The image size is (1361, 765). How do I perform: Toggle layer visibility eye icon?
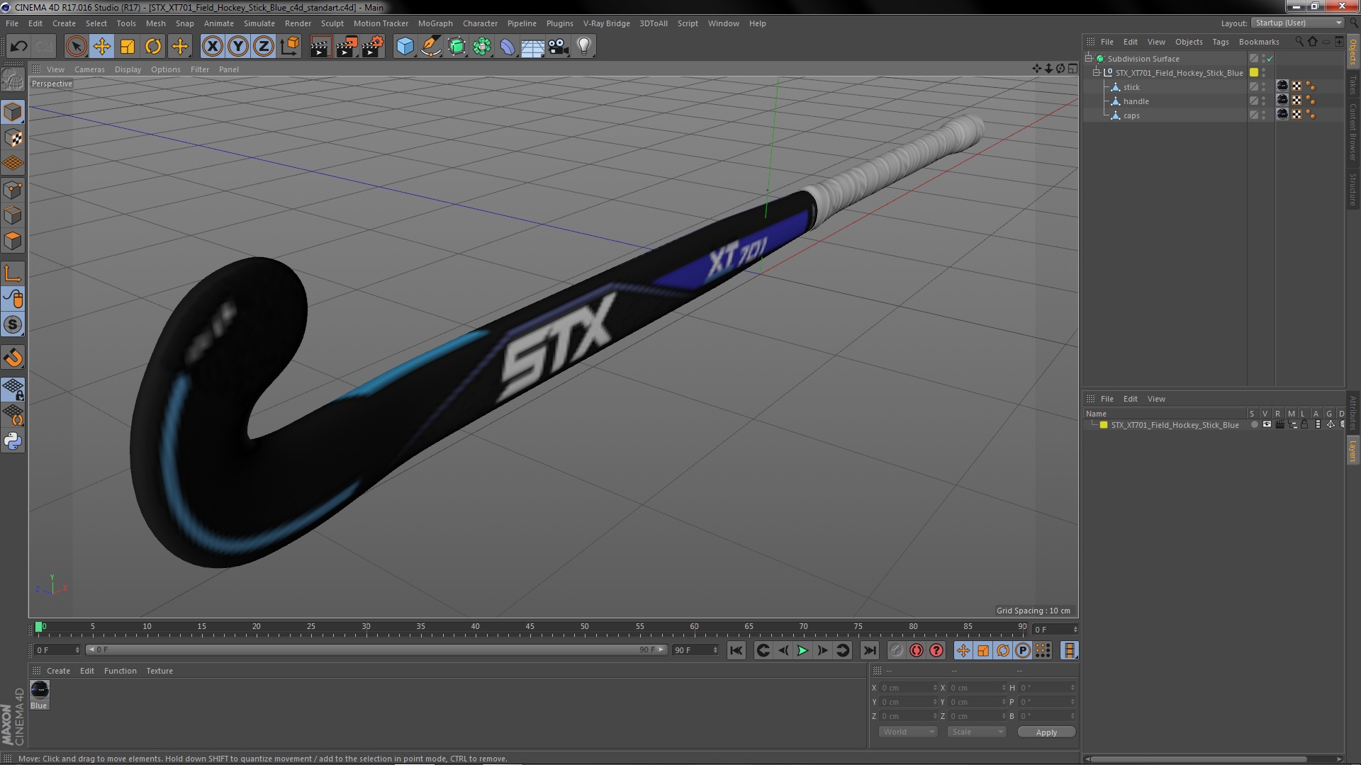point(1267,425)
